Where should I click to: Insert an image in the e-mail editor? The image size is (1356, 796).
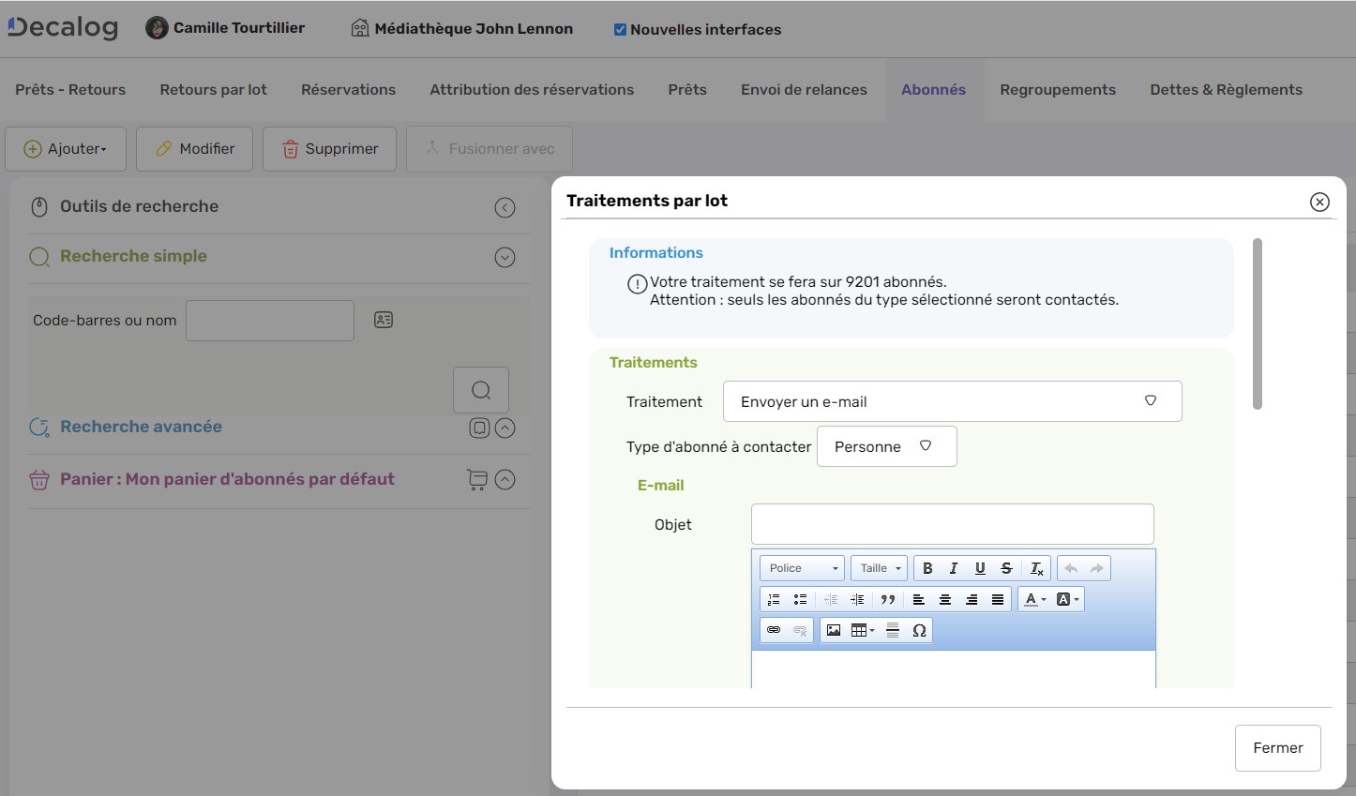coord(834,629)
